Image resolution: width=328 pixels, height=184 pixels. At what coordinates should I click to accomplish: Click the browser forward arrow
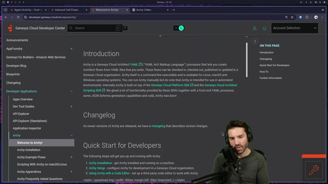click(12, 17)
